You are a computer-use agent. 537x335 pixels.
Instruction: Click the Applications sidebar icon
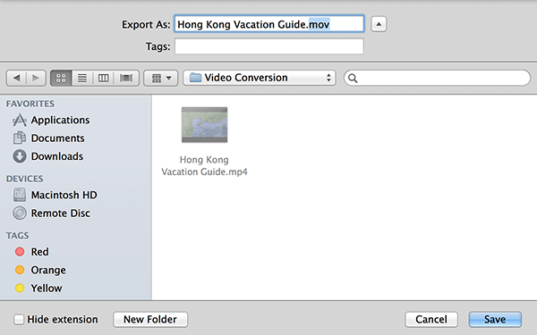click(20, 120)
